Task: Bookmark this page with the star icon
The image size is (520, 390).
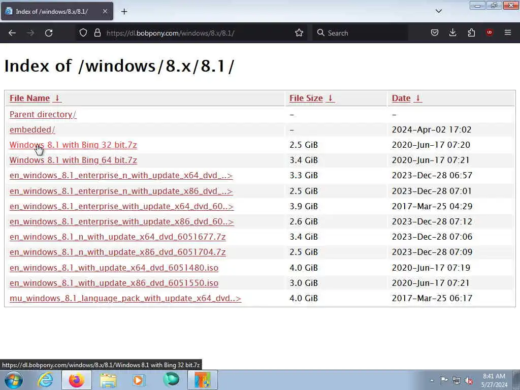Action: [299, 33]
